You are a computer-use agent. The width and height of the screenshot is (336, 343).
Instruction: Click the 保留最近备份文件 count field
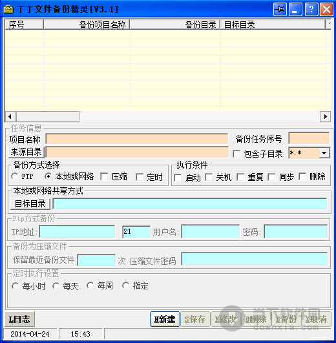coord(96,260)
